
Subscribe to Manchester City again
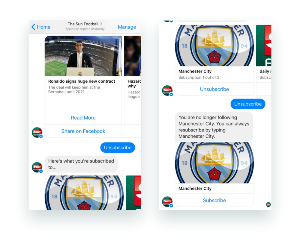tap(214, 200)
